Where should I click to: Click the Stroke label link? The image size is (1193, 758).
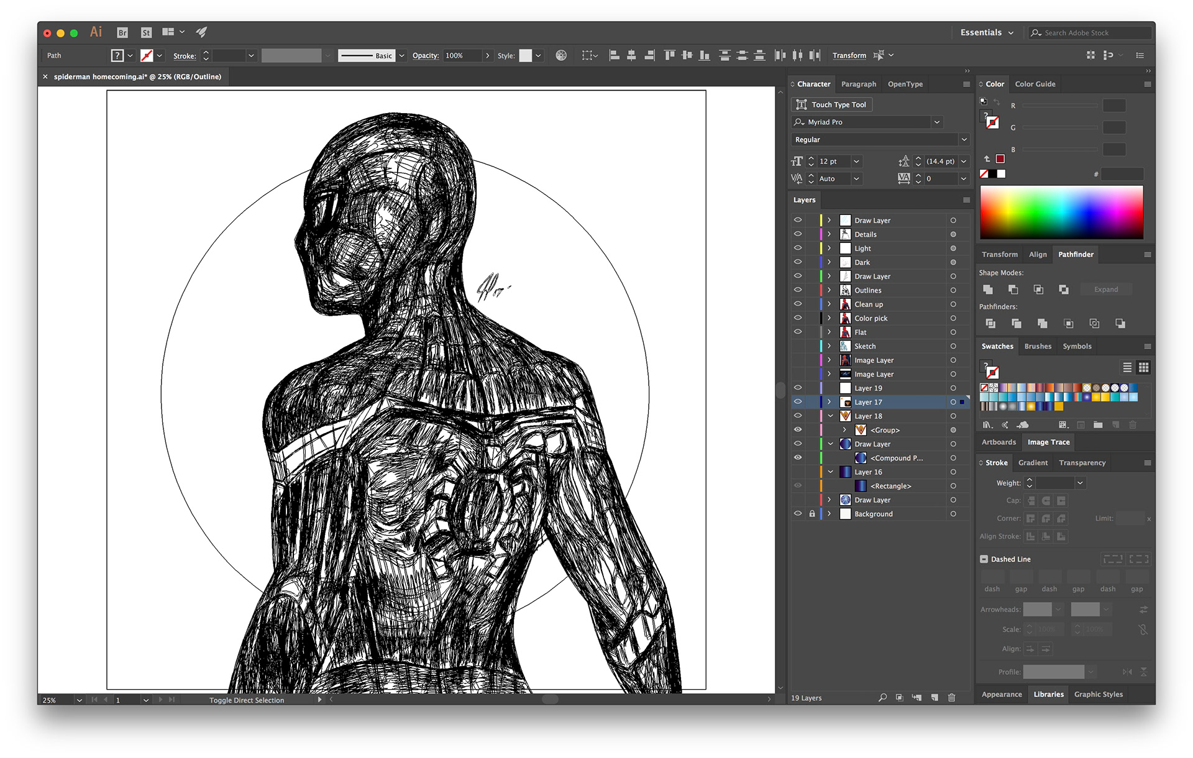[185, 56]
